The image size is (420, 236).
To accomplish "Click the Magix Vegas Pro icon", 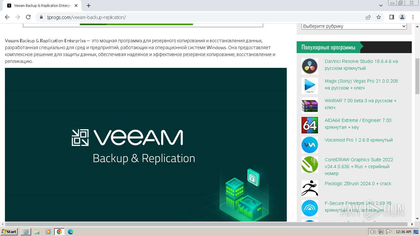I will pos(310,86).
